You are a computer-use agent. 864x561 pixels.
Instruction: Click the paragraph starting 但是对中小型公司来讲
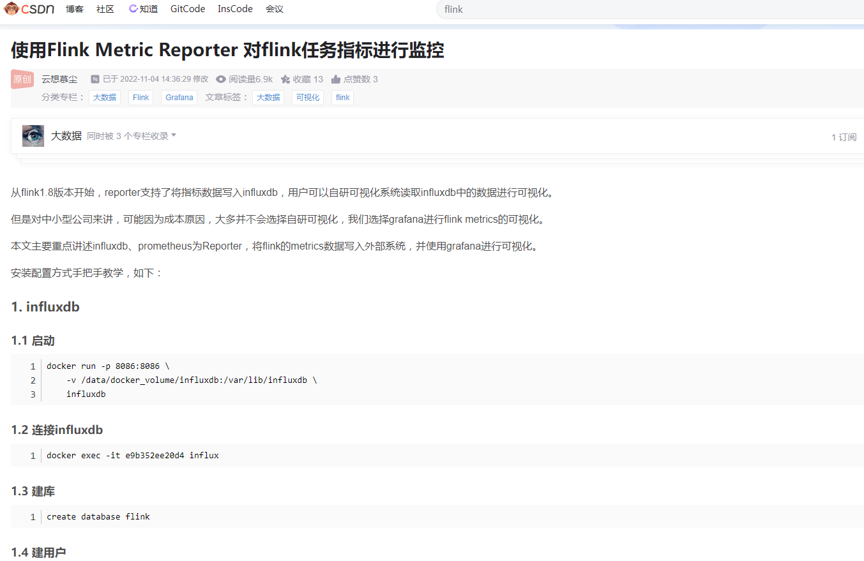pos(278,220)
